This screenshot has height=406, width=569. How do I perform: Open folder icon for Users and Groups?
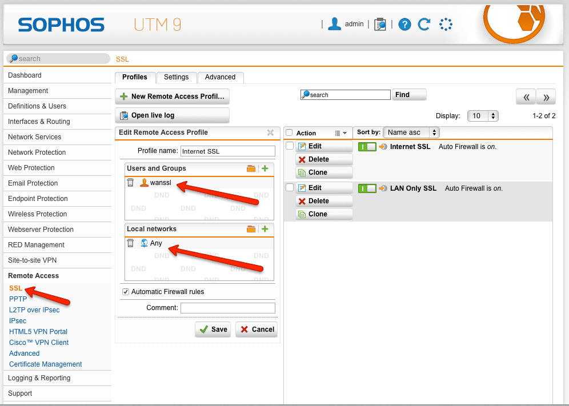click(x=251, y=168)
